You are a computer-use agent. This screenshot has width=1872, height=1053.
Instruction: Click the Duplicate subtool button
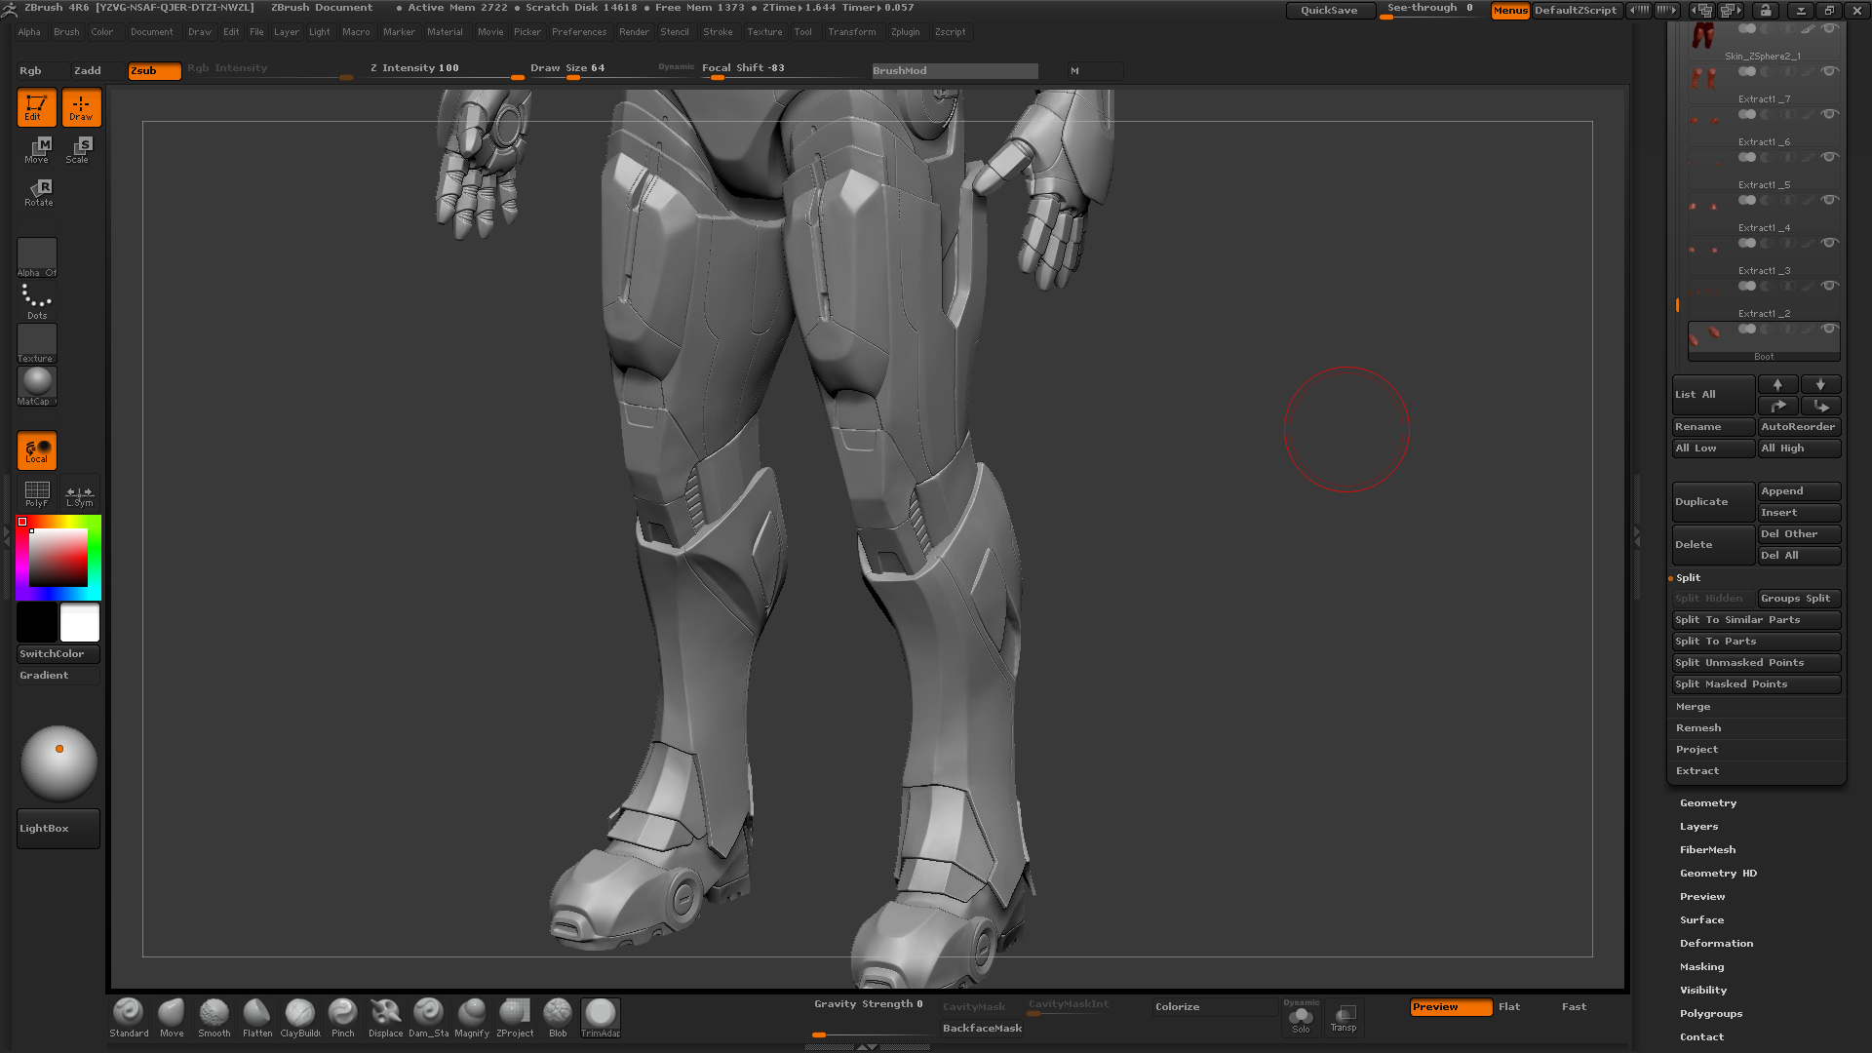coord(1713,502)
